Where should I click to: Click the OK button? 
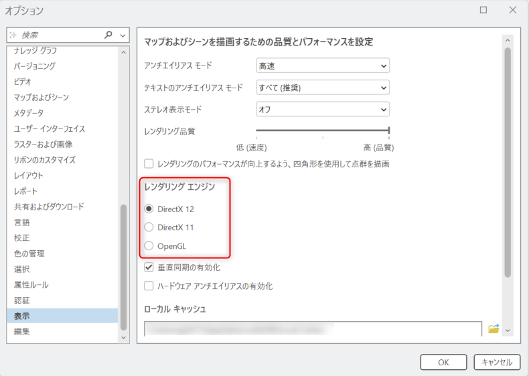pos(443,362)
